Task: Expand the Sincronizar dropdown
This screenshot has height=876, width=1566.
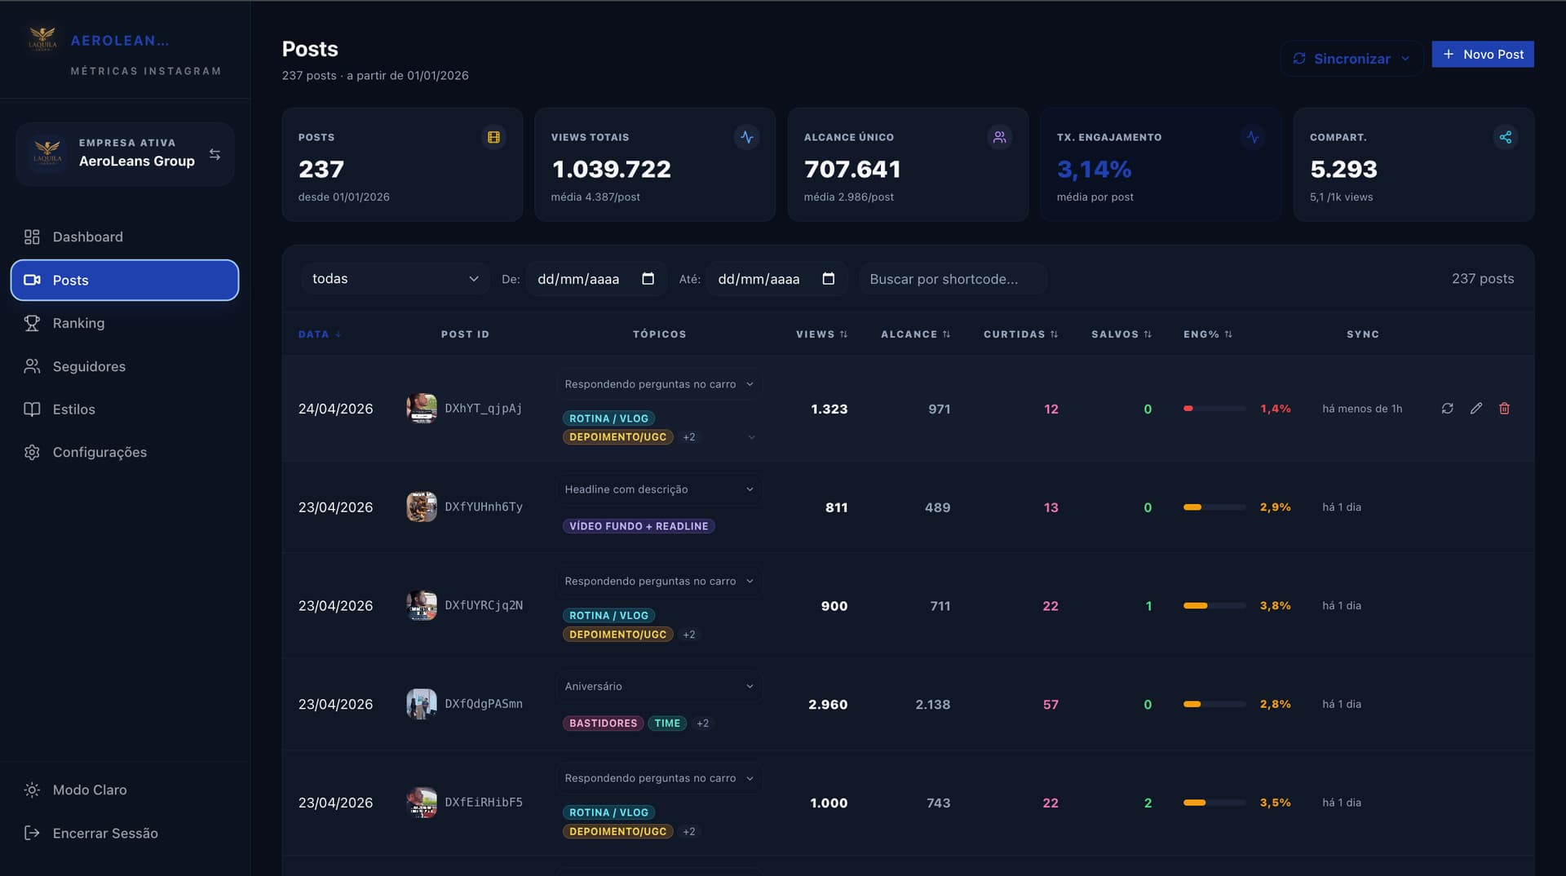Action: pos(1405,59)
